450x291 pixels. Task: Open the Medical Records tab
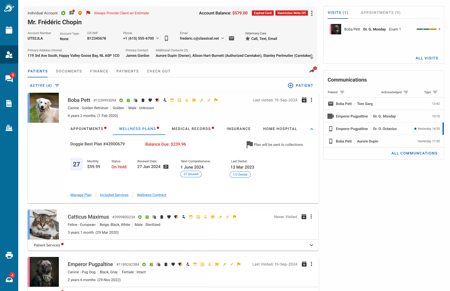click(191, 129)
